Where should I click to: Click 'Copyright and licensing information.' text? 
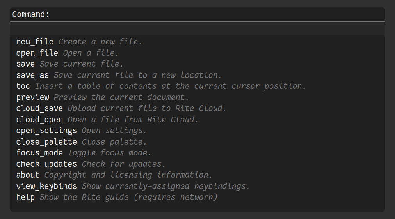point(128,175)
